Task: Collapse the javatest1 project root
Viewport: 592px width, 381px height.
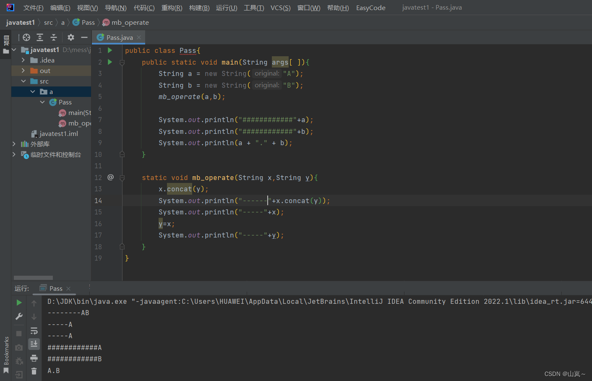Action: (14, 50)
